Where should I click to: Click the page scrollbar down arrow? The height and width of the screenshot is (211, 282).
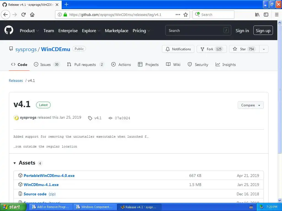coord(280,200)
